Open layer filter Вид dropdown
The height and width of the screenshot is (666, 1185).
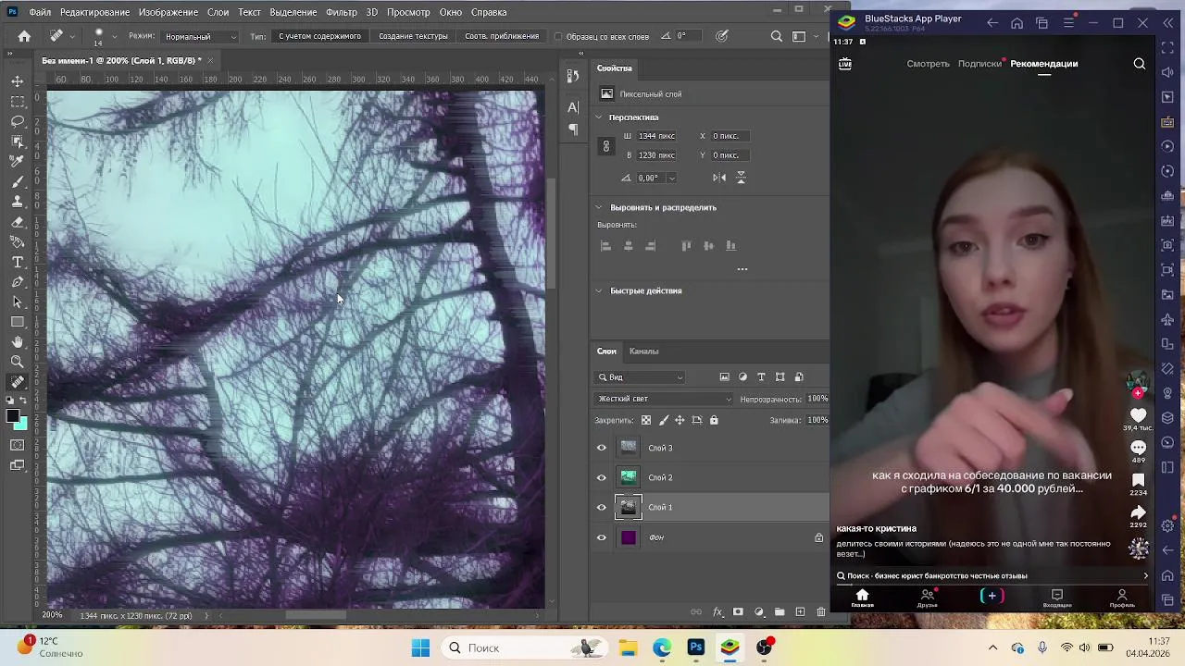(x=641, y=377)
